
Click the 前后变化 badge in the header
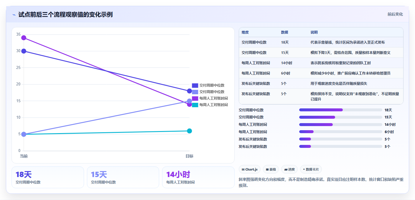395,14
